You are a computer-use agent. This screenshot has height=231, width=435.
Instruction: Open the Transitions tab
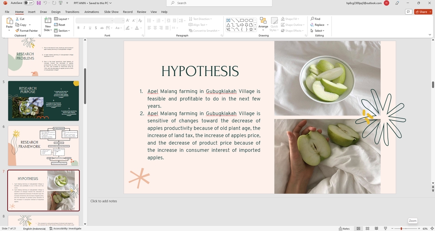(72, 12)
